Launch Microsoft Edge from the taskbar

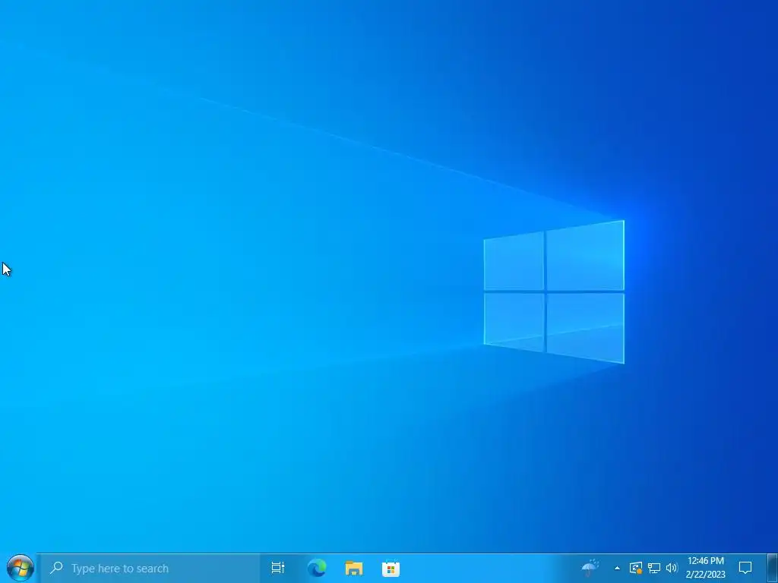(x=317, y=568)
